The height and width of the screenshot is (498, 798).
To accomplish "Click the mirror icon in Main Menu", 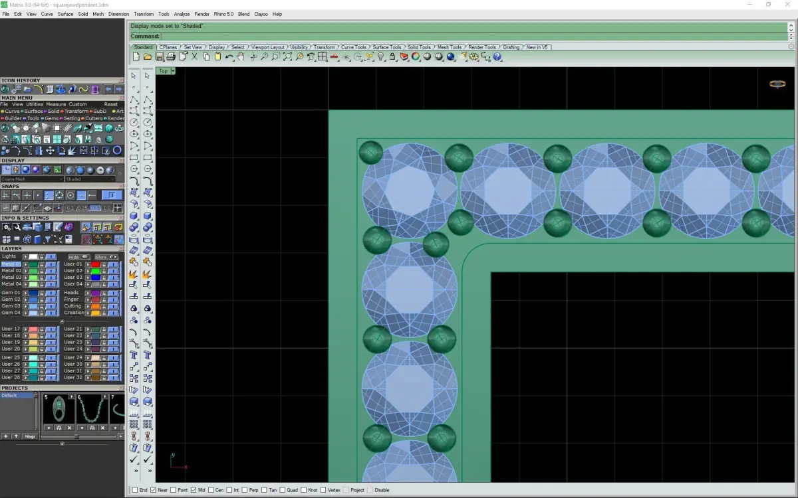I will point(39,150).
